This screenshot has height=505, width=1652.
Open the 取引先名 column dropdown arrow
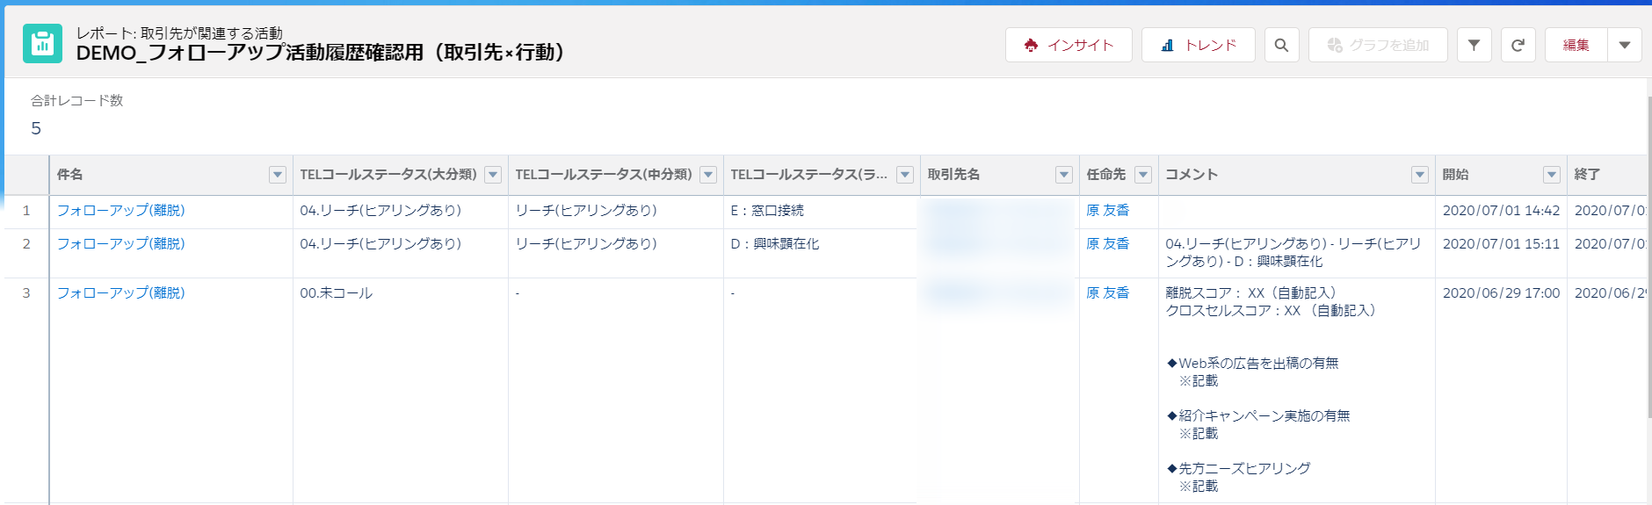tap(1064, 175)
